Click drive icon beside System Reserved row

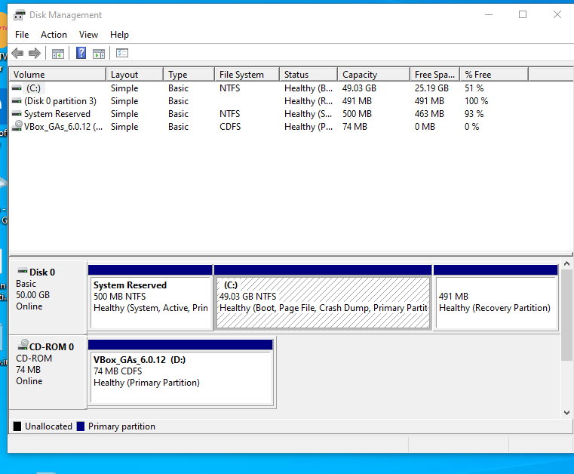pyautogui.click(x=17, y=114)
